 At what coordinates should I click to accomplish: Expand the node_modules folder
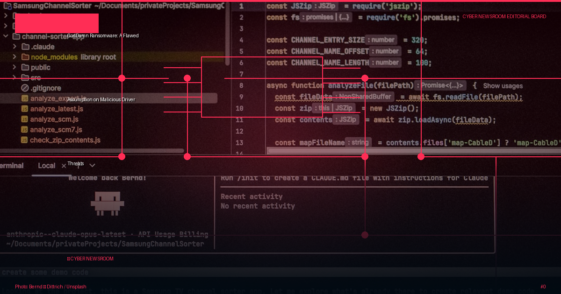point(15,57)
